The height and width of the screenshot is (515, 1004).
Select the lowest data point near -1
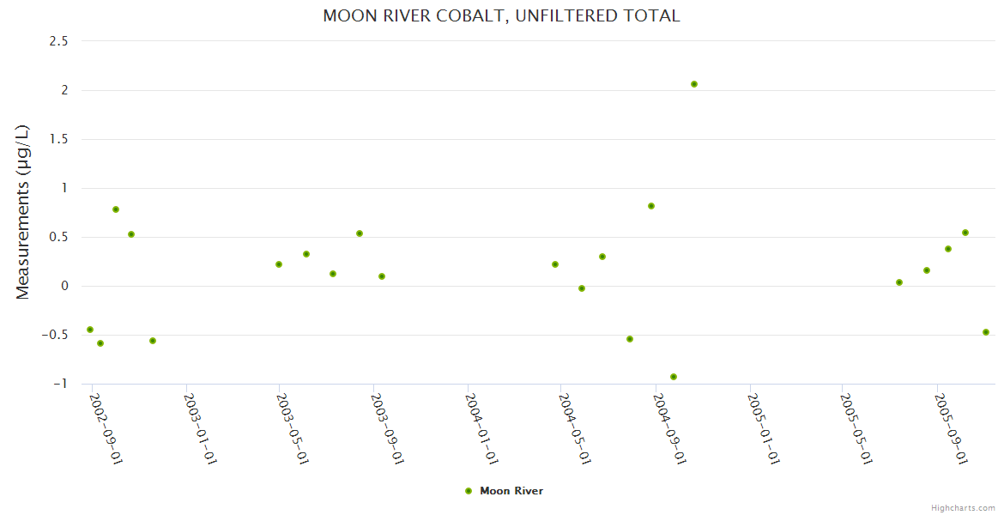point(674,377)
